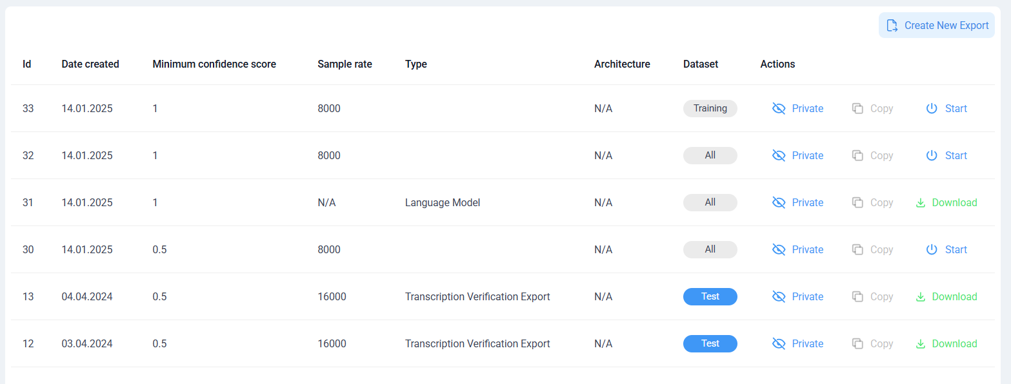
Task: Select the Sample rate column header
Action: click(345, 64)
